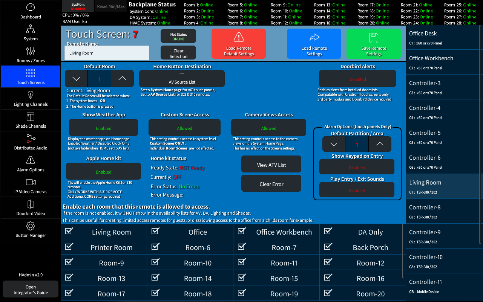Screen dimensions: 483x302
Task: Toggle Show Keypad on Entry setting
Action: pos(357,167)
